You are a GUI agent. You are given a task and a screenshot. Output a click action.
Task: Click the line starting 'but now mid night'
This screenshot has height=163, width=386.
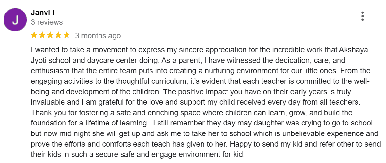tap(205, 133)
